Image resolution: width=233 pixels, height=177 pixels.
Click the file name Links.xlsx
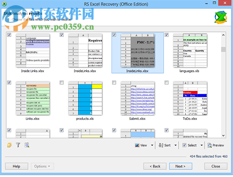32,119
